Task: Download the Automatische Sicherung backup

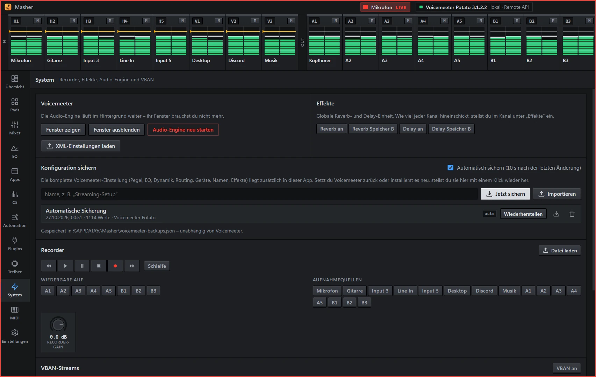Action: pos(556,214)
